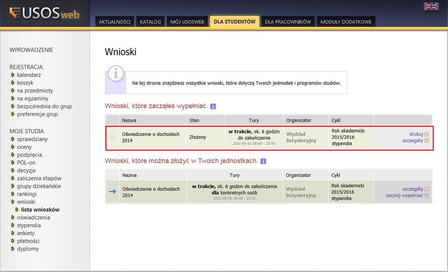Open 'zaliczenia etapów' sidebar item

tap(39, 178)
